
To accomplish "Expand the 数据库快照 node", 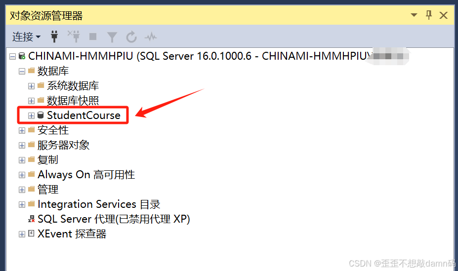I will point(31,101).
